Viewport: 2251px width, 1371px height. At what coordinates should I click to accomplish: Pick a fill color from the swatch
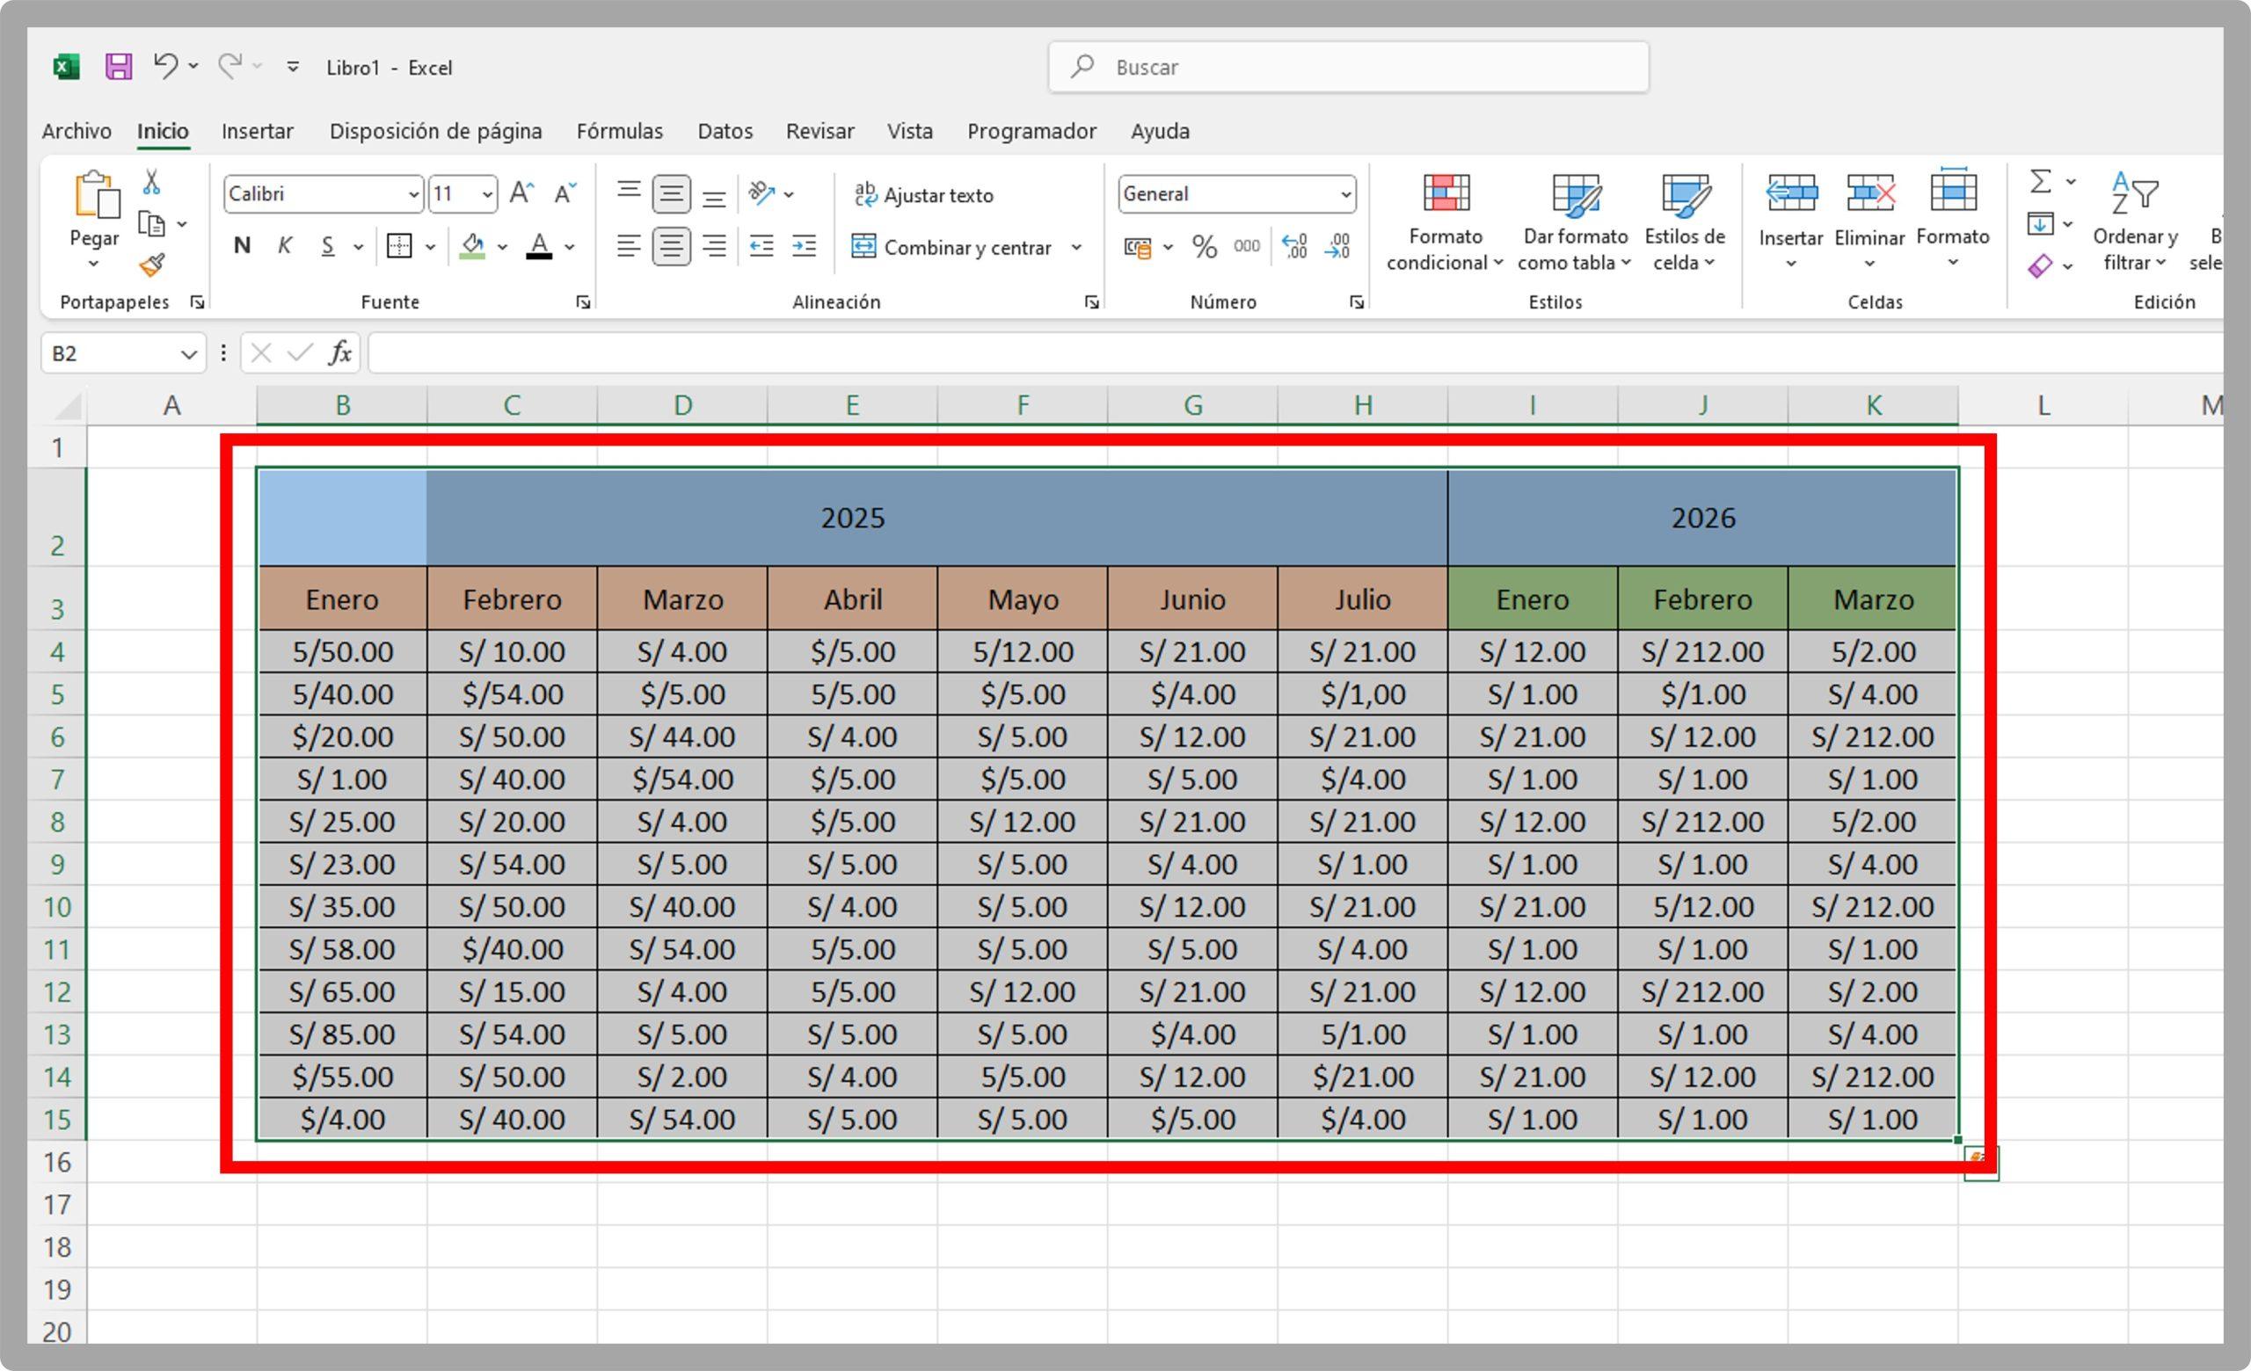pos(471,246)
